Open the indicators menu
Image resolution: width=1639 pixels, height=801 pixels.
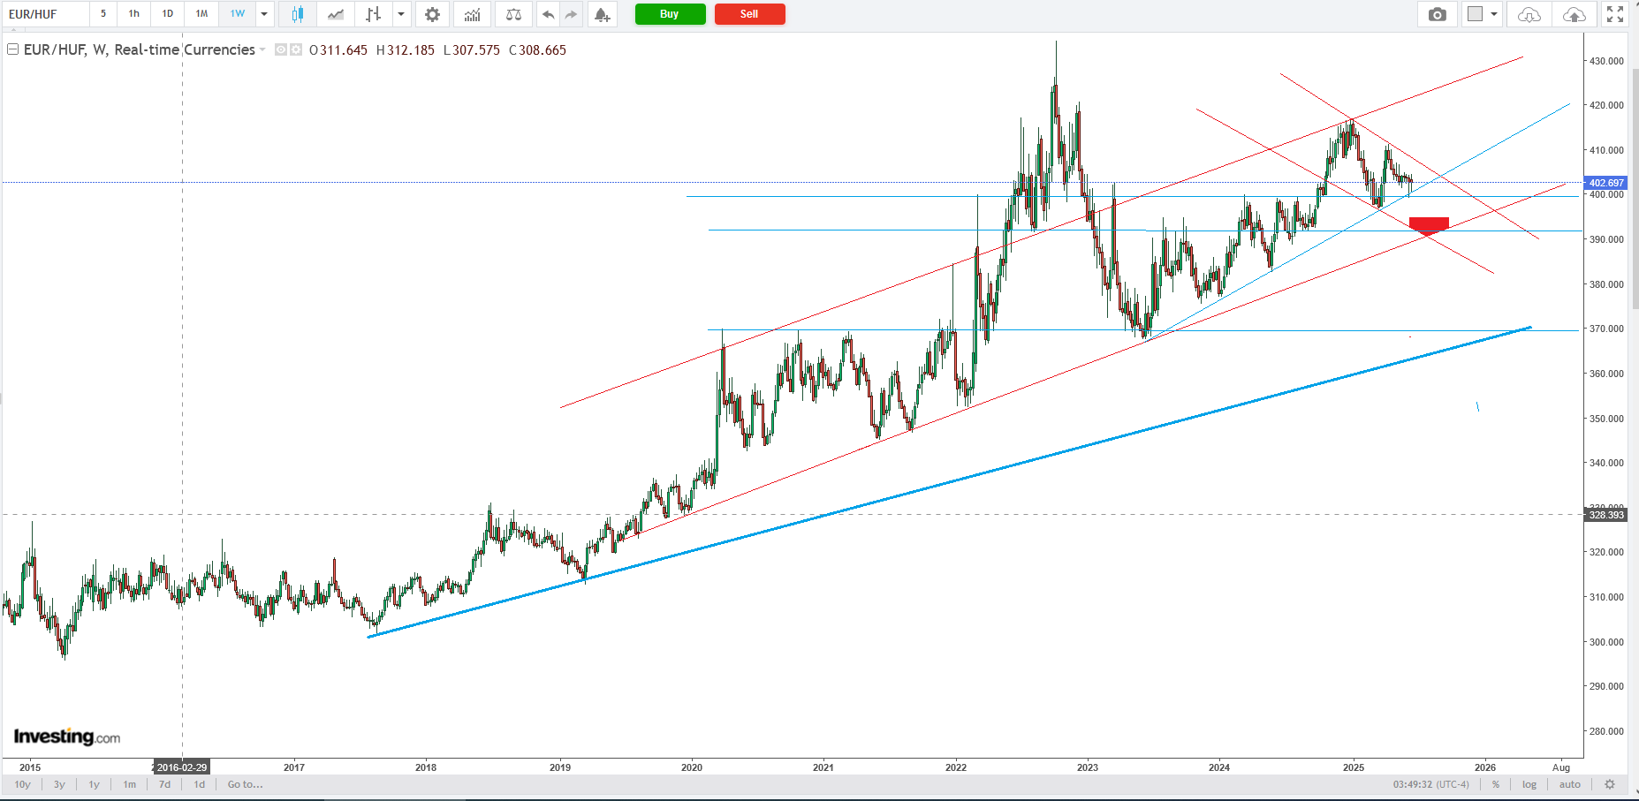473,14
